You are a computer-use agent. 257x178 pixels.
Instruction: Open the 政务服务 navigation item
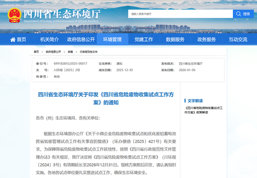pyautogui.click(x=206, y=40)
